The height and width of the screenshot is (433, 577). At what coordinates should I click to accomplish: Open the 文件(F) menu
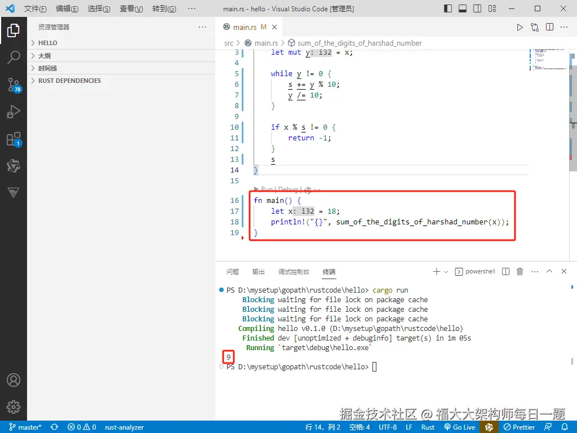point(35,8)
